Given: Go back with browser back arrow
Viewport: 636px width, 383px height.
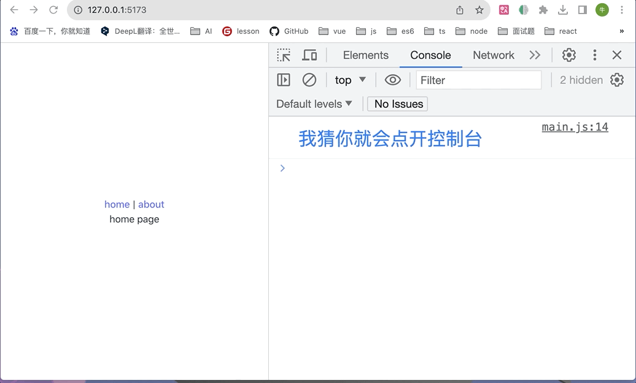Looking at the screenshot, I should [x=14, y=10].
